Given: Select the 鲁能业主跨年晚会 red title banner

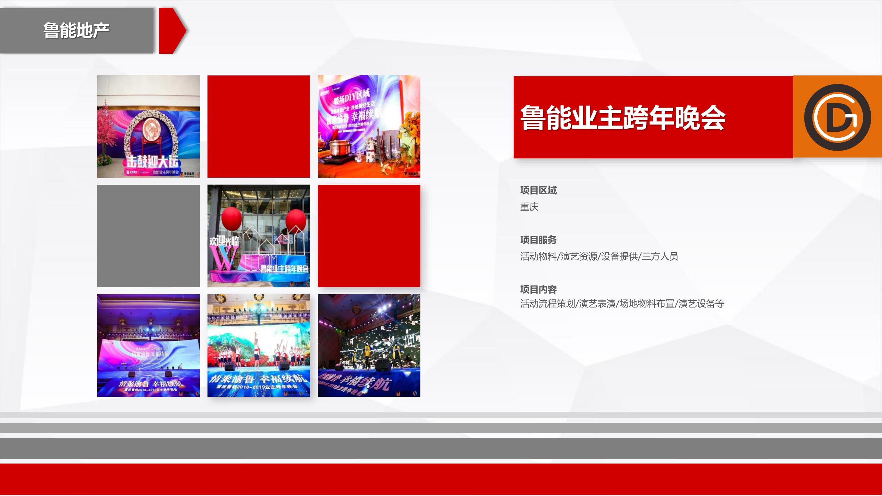Looking at the screenshot, I should tap(653, 117).
